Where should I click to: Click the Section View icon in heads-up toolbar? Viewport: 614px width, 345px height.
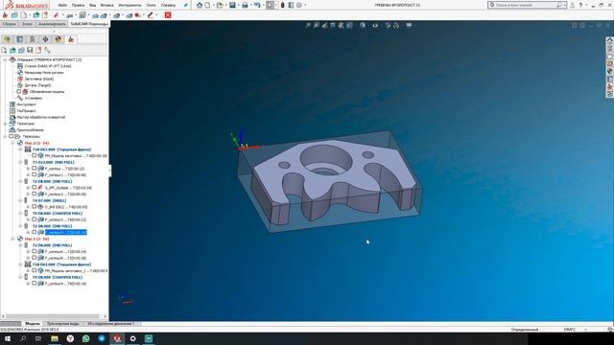click(333, 25)
